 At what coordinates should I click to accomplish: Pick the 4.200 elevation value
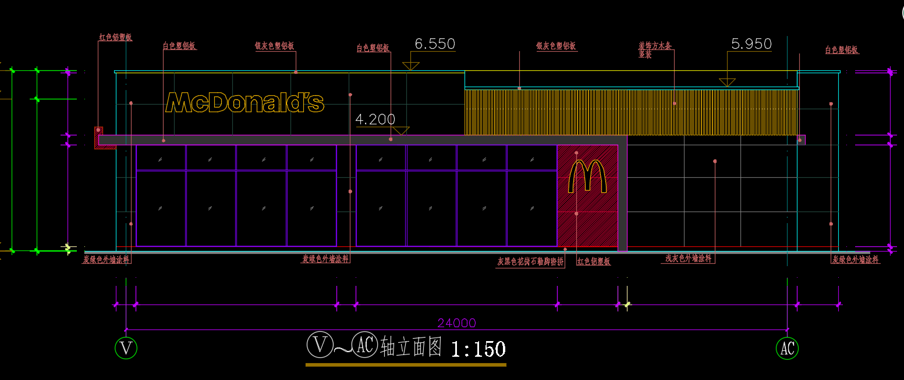pos(375,120)
